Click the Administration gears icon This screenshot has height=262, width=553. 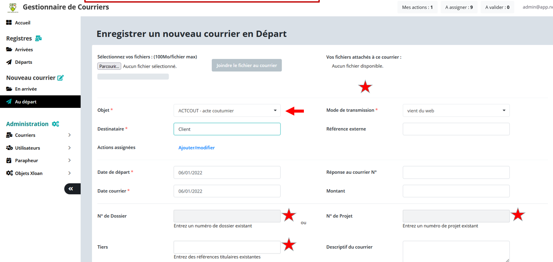click(x=55, y=124)
